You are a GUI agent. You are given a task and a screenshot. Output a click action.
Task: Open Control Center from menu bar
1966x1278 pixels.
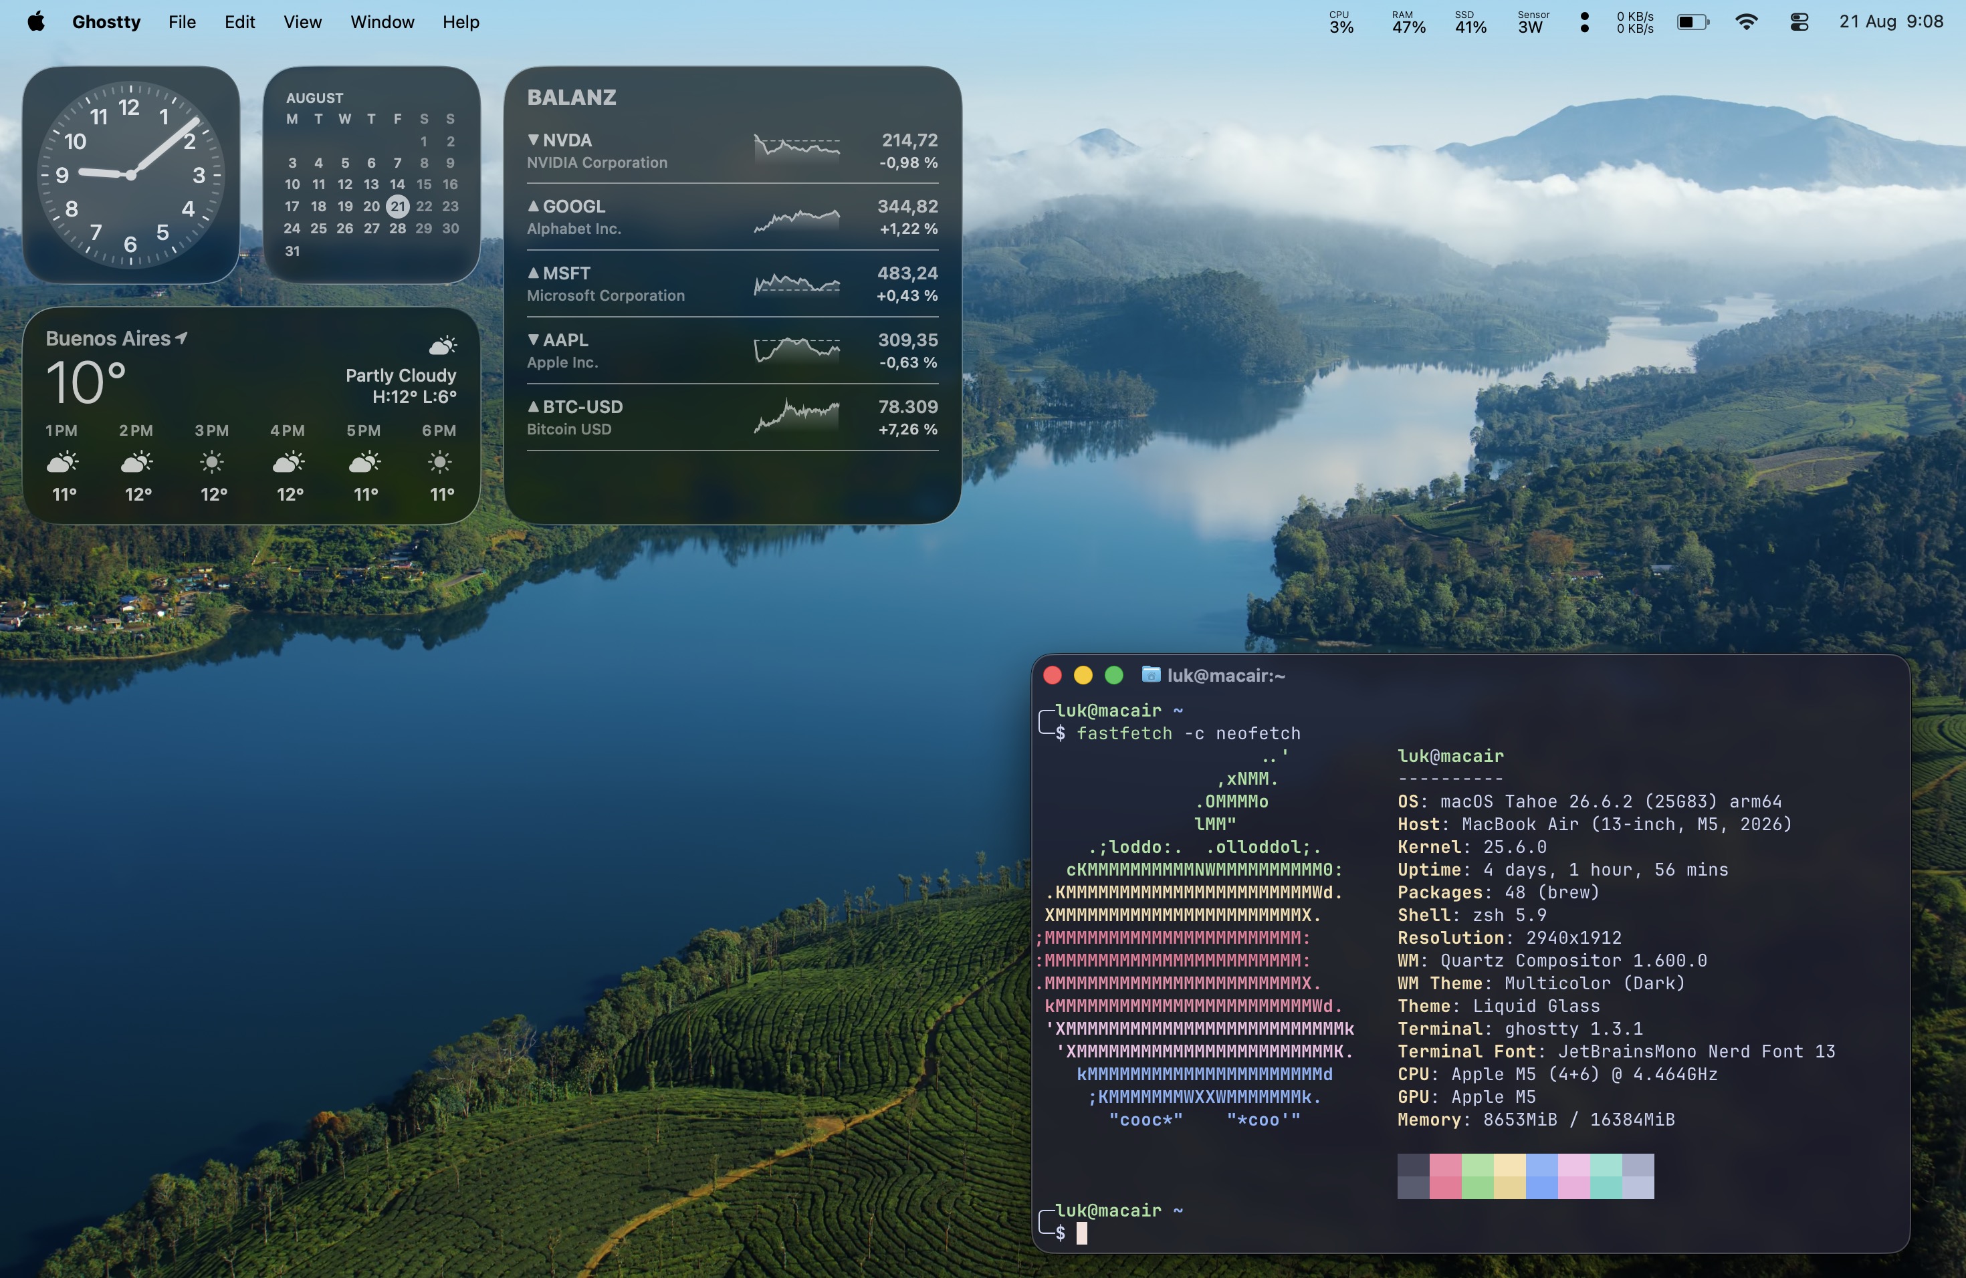click(1799, 22)
